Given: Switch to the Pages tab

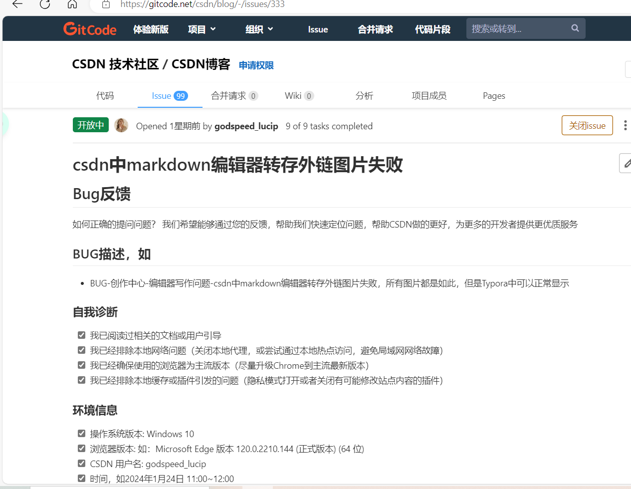Looking at the screenshot, I should [494, 96].
